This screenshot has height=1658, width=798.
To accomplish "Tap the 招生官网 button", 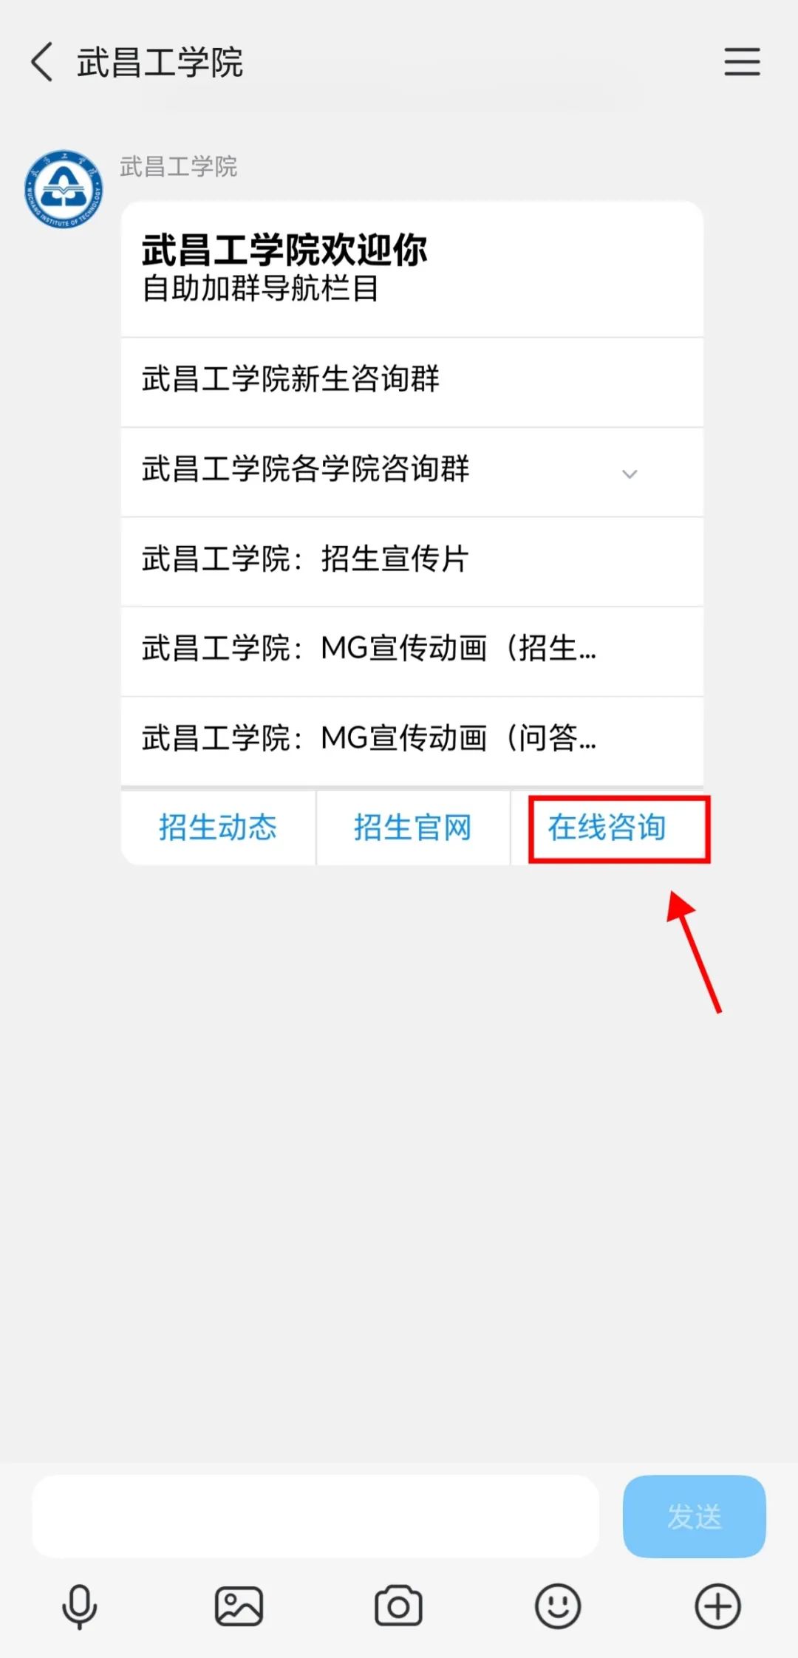I will coord(413,828).
